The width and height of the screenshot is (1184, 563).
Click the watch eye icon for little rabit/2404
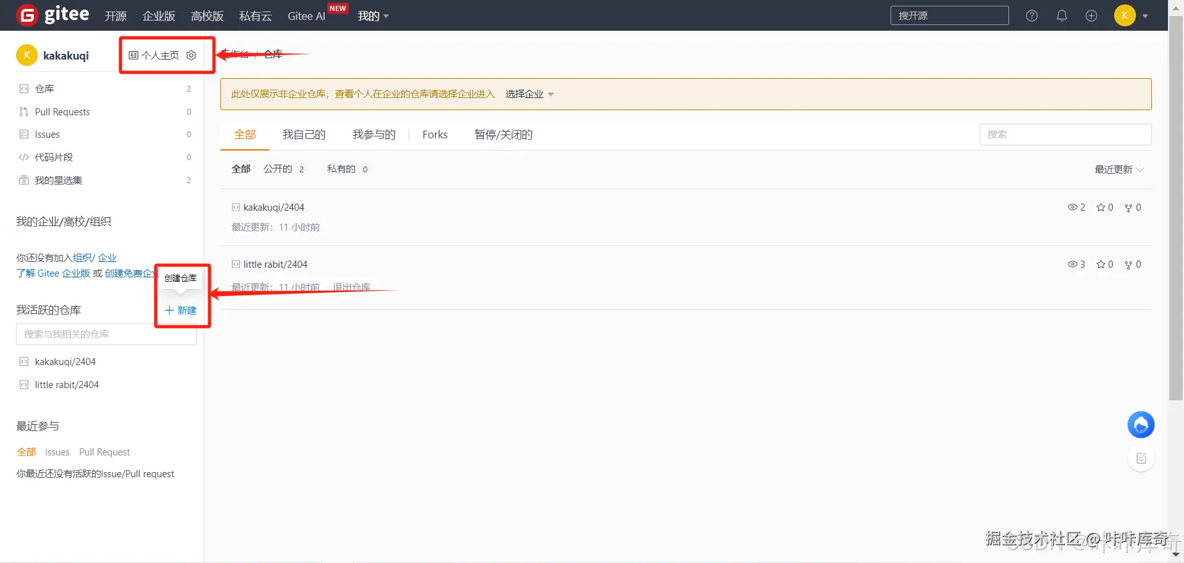click(1073, 265)
